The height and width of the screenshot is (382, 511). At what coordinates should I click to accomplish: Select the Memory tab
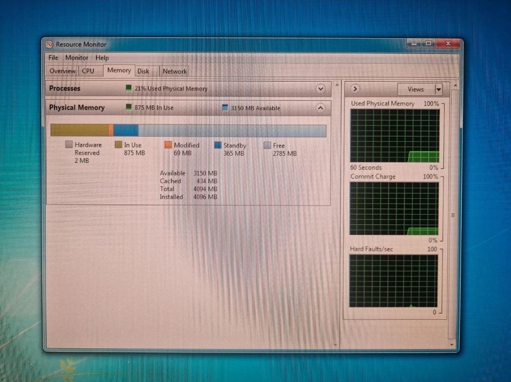click(119, 70)
